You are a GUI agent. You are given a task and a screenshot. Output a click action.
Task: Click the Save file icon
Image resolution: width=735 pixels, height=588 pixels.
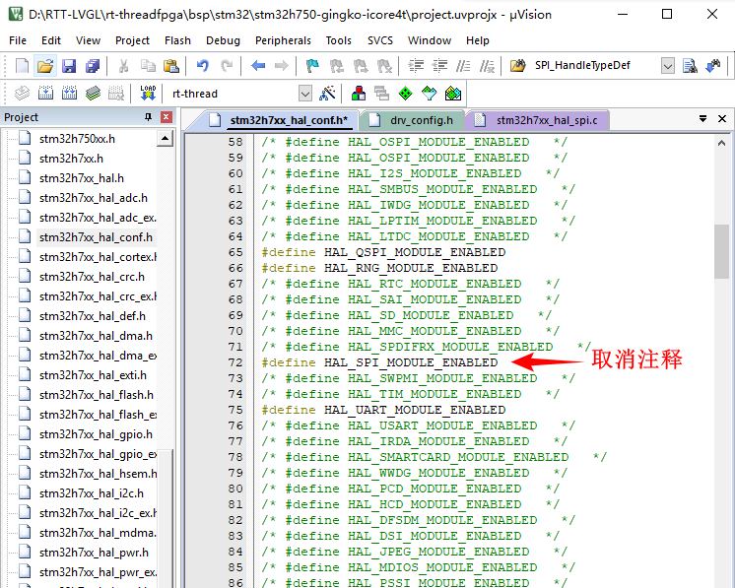(69, 66)
